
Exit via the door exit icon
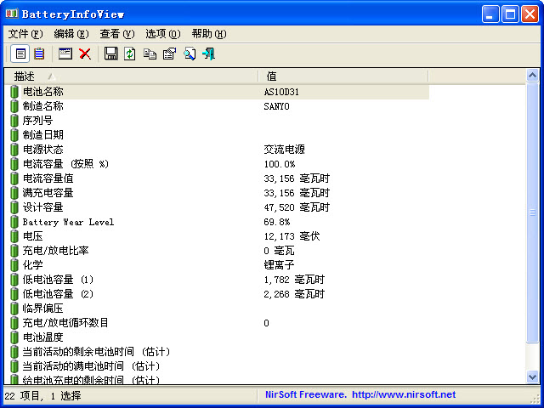209,54
